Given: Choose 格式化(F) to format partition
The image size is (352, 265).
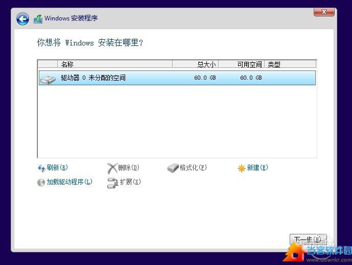Looking at the screenshot, I should (193, 167).
